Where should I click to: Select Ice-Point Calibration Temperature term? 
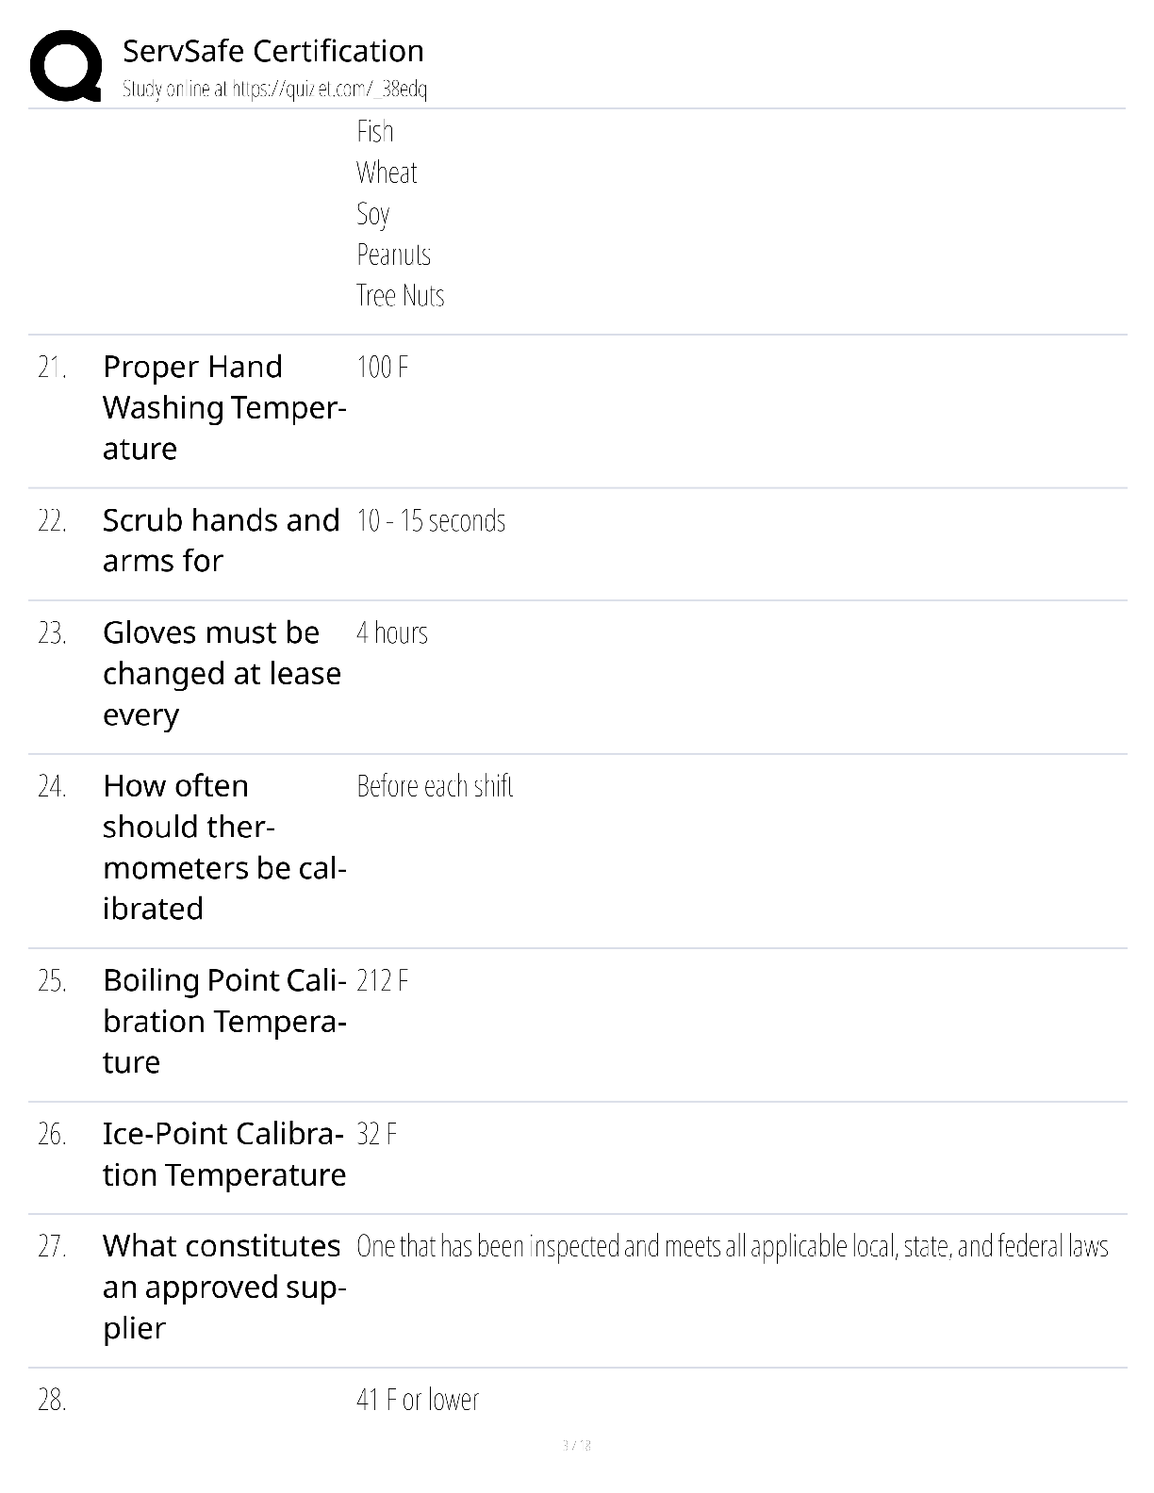(224, 1154)
